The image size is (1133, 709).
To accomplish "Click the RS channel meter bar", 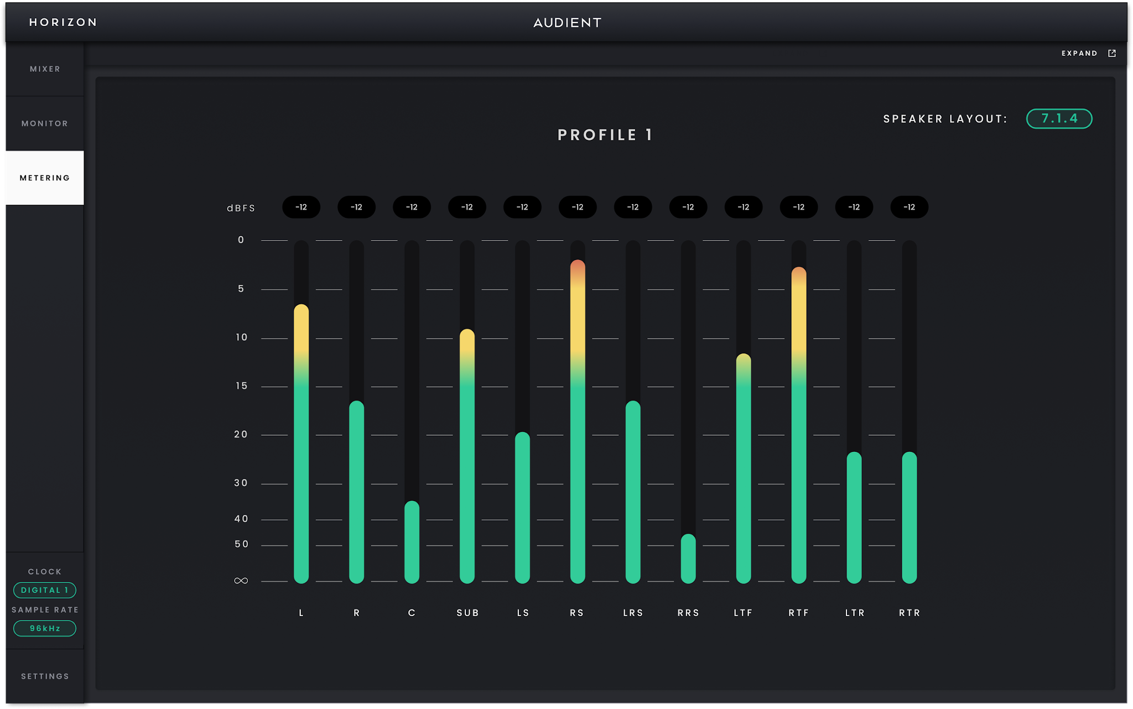I will click(578, 412).
